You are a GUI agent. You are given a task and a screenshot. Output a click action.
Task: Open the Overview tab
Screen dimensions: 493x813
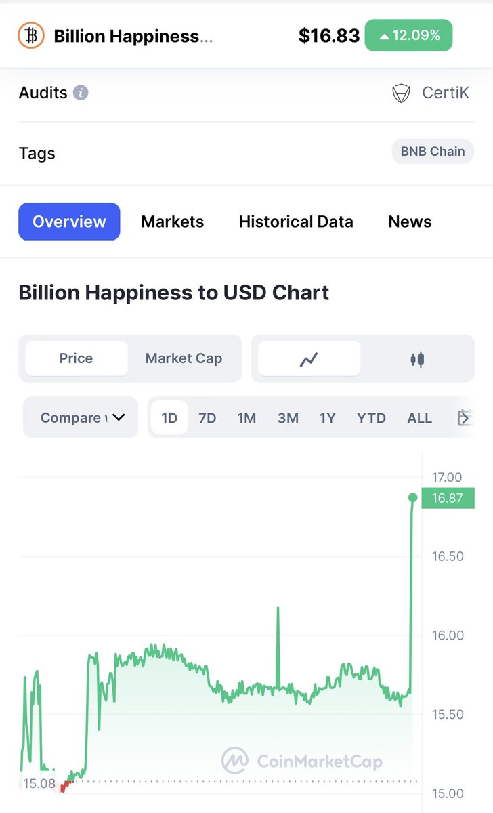click(x=69, y=222)
